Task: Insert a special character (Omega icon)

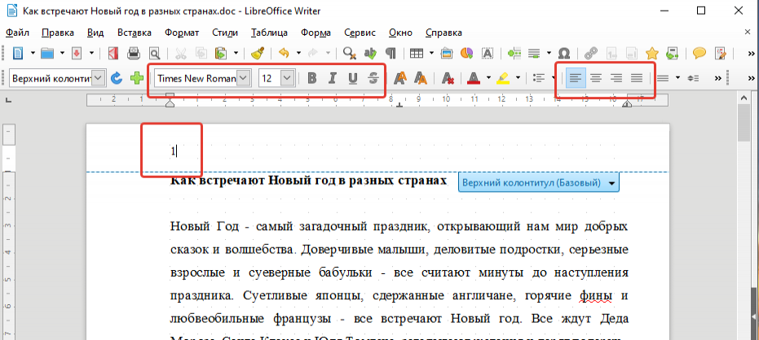Action: pyautogui.click(x=563, y=54)
